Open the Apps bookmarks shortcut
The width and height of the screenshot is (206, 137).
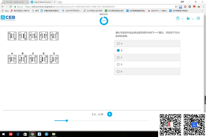click(5, 11)
